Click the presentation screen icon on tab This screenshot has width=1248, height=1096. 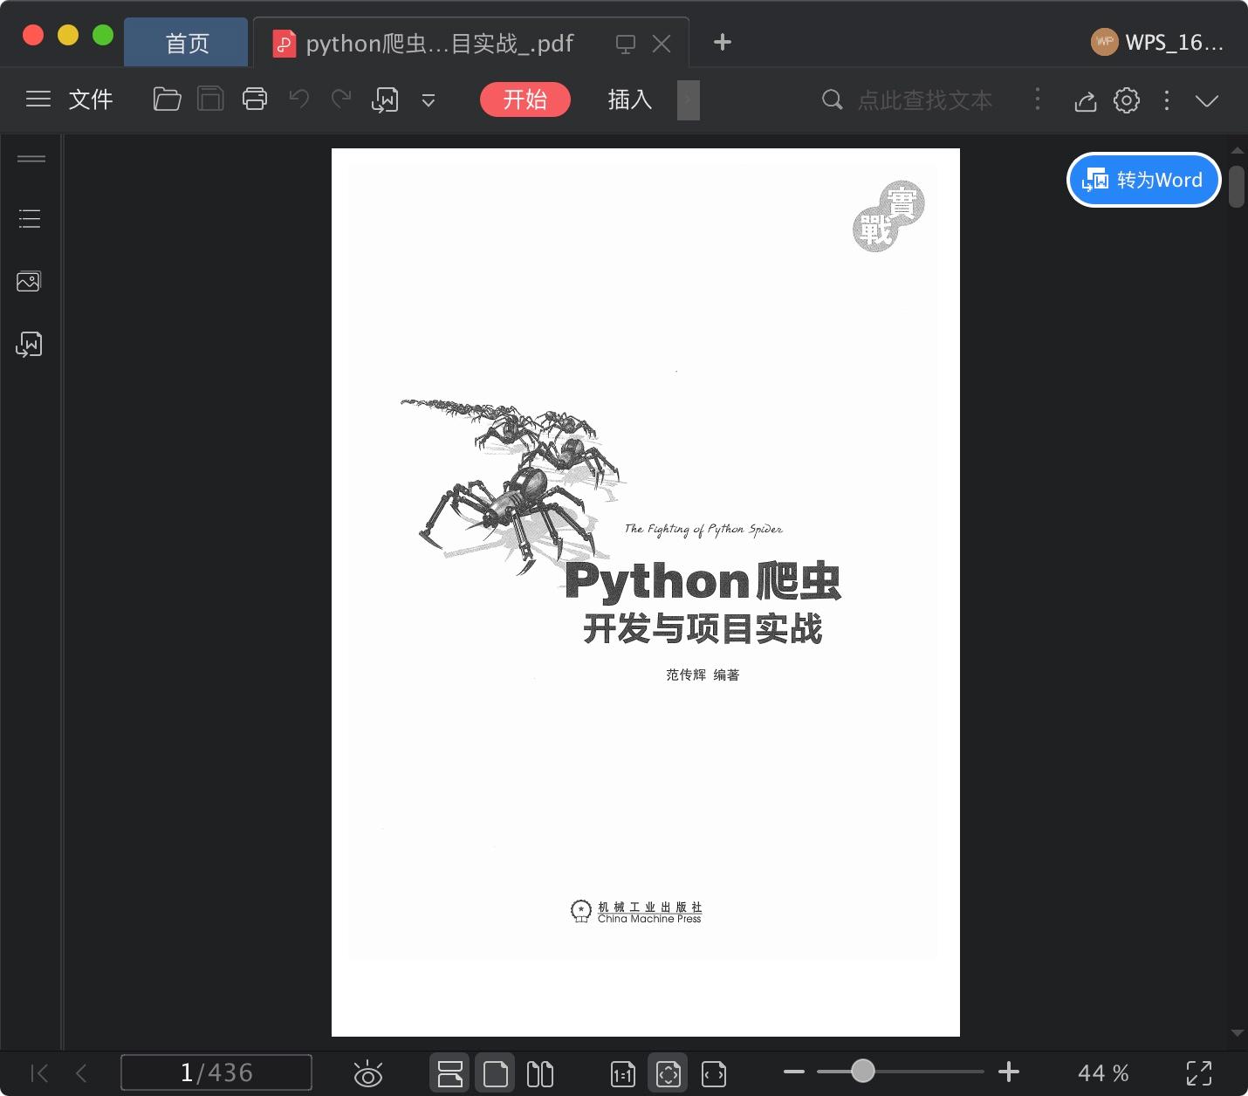(625, 44)
